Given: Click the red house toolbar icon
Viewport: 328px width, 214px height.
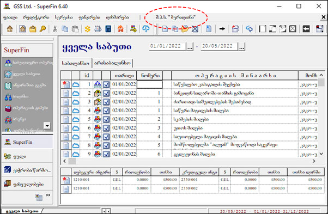Looking at the screenshot, I should point(120,29).
